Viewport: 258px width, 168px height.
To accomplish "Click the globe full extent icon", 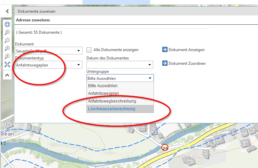I will click(7, 24).
